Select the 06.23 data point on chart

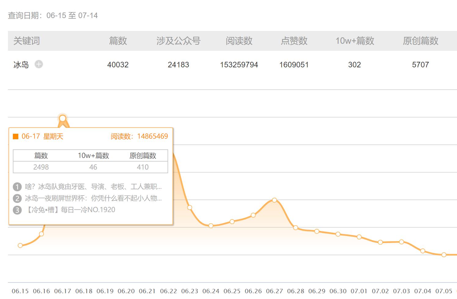pyautogui.click(x=190, y=207)
